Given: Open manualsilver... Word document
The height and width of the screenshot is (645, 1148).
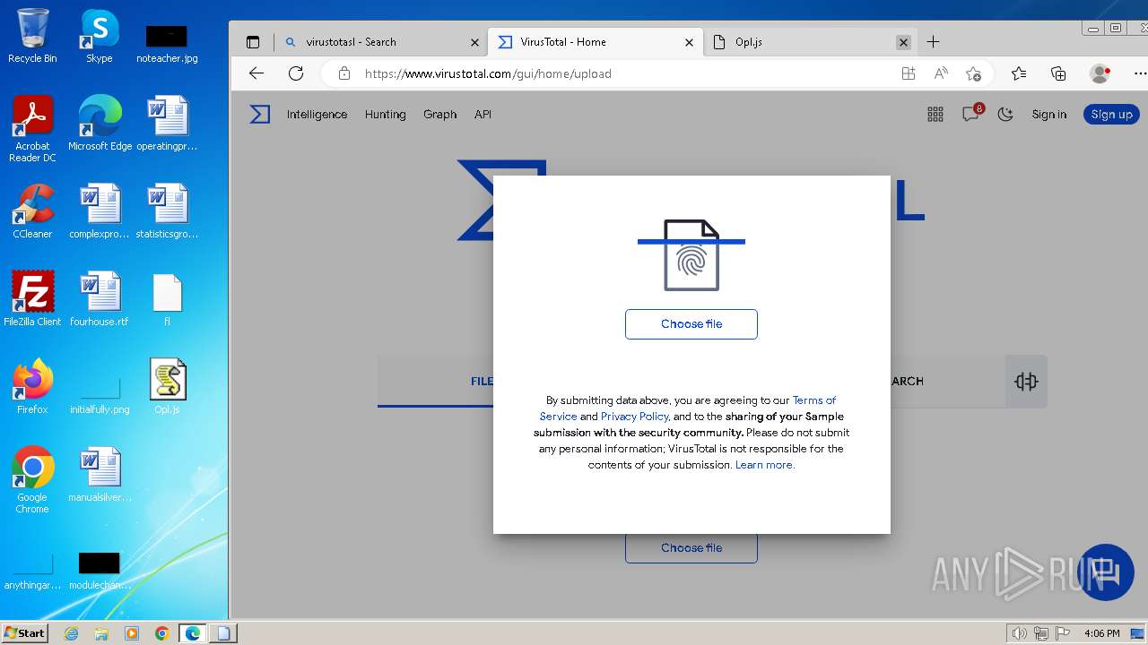Looking at the screenshot, I should (100, 475).
